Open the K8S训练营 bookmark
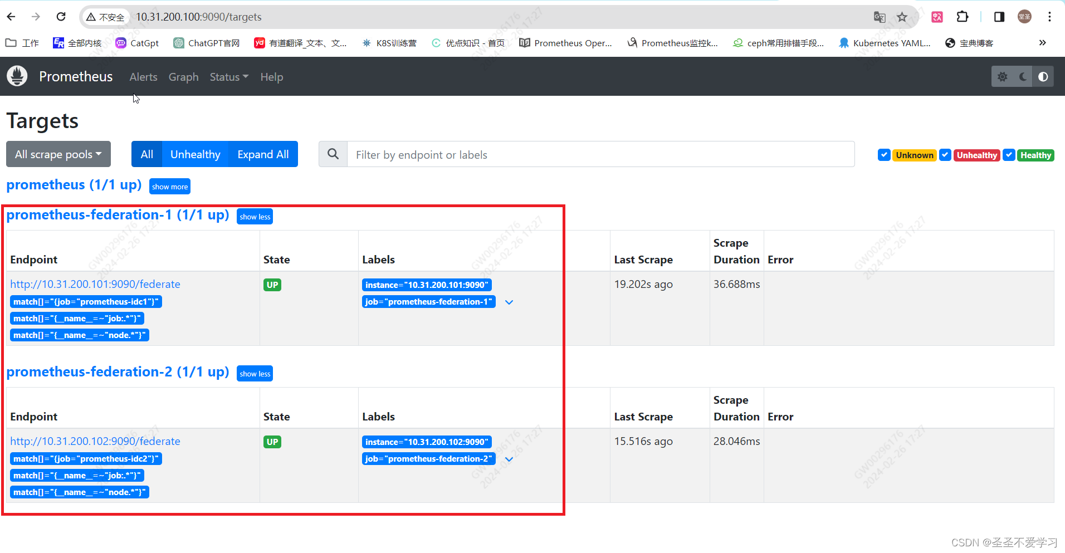Screen dimensions: 1065x553 pos(389,43)
